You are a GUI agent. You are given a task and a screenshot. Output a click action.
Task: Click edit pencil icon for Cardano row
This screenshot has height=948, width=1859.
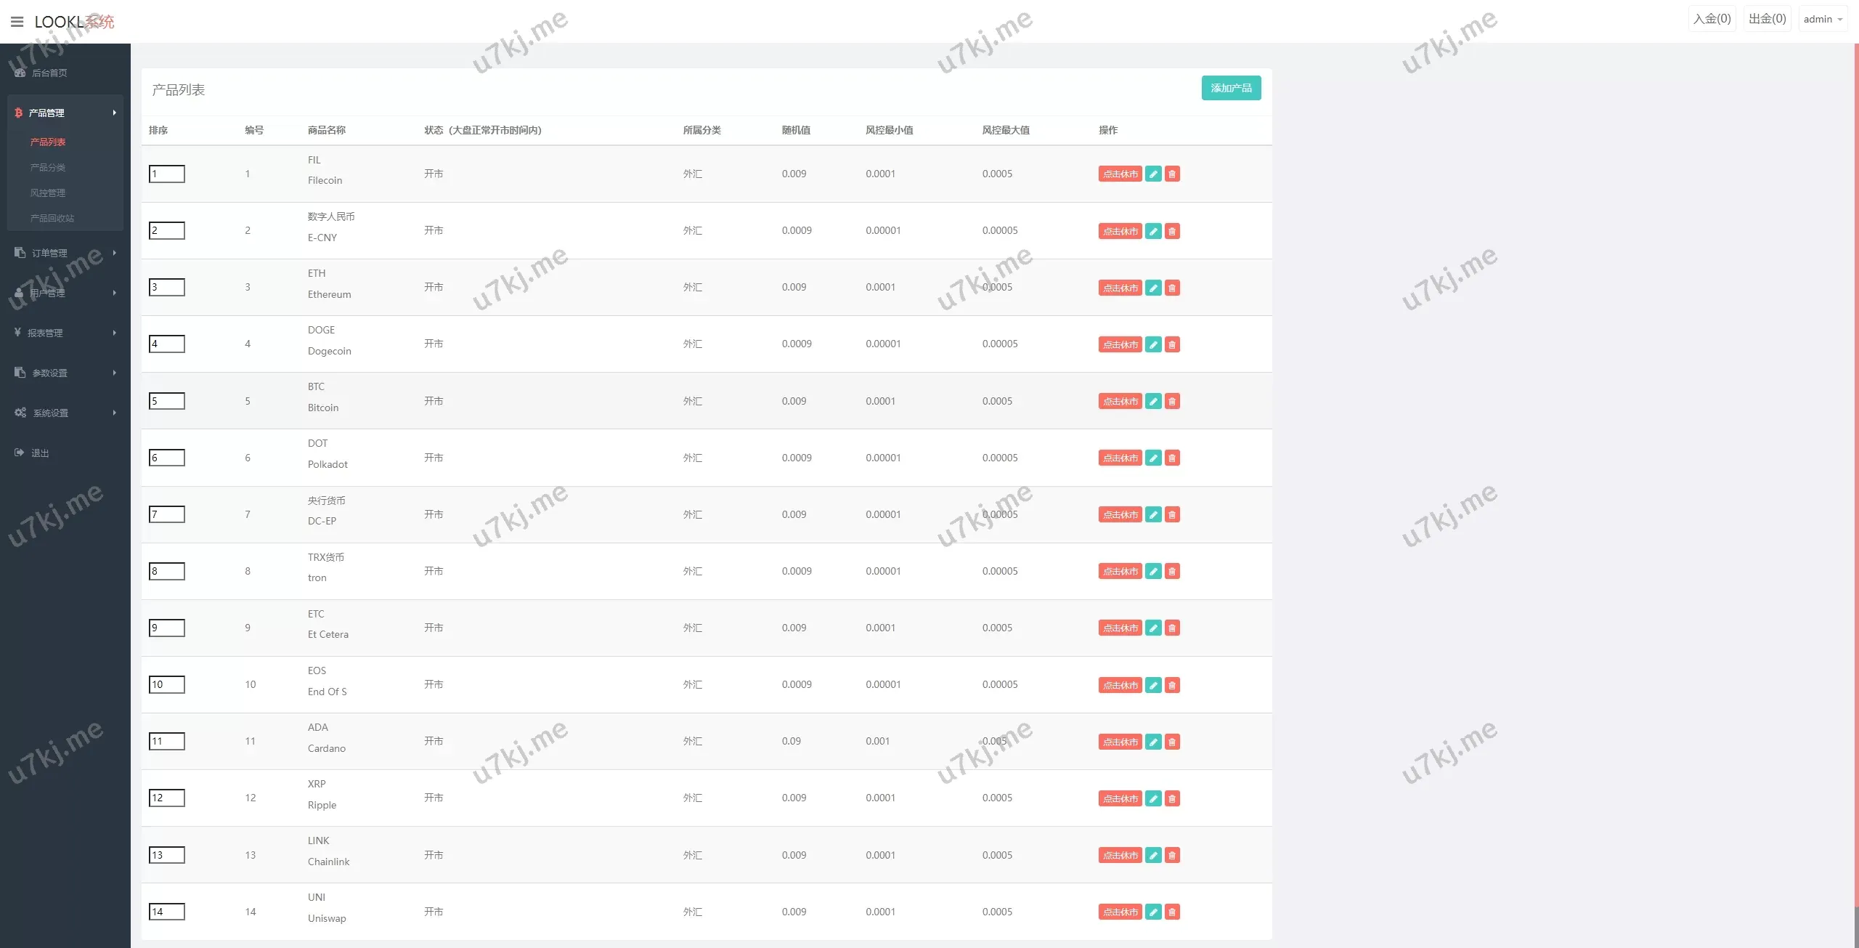coord(1153,742)
